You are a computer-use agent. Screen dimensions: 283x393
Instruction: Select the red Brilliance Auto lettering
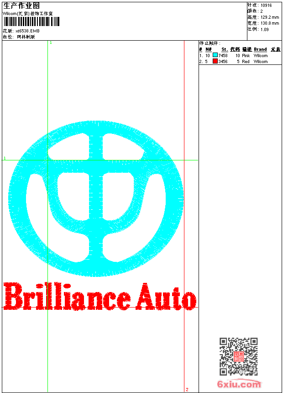pyautogui.click(x=100, y=297)
